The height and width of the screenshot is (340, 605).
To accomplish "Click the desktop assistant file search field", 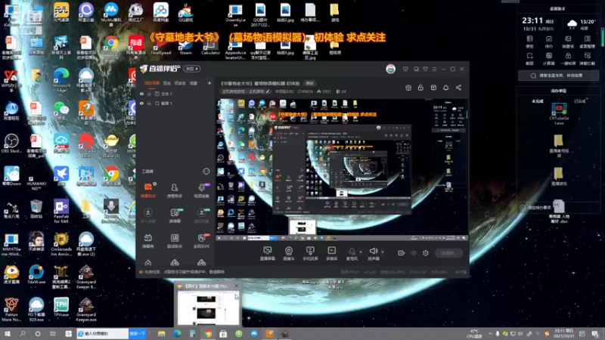I will (x=558, y=76).
